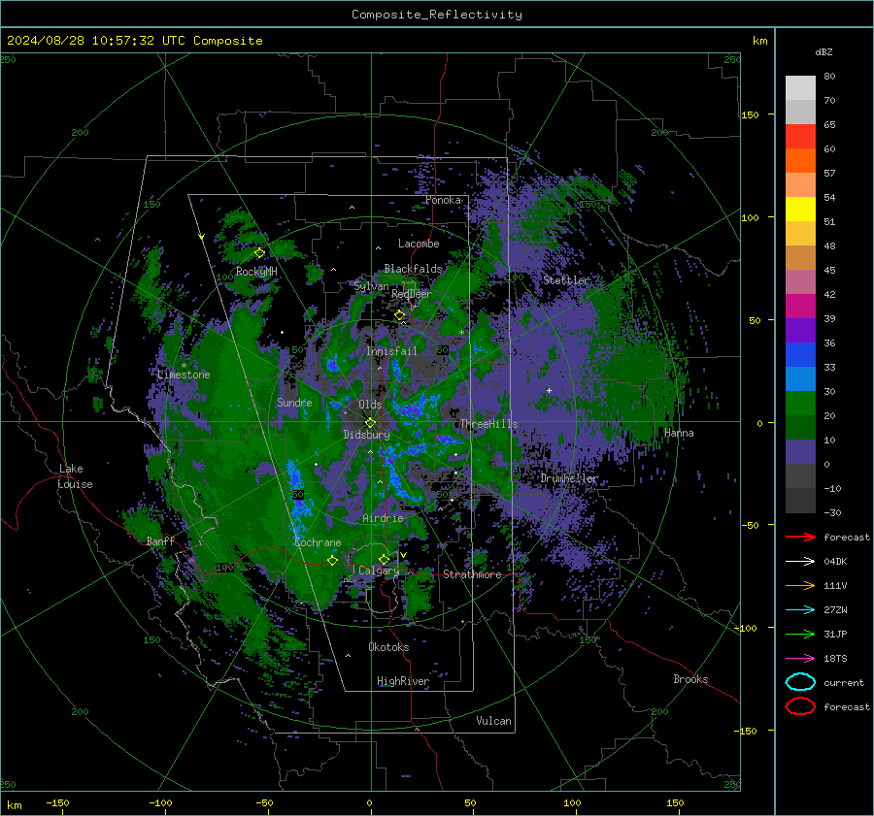Image resolution: width=874 pixels, height=816 pixels.
Task: Click the Cochrane town label
Action: [x=318, y=542]
